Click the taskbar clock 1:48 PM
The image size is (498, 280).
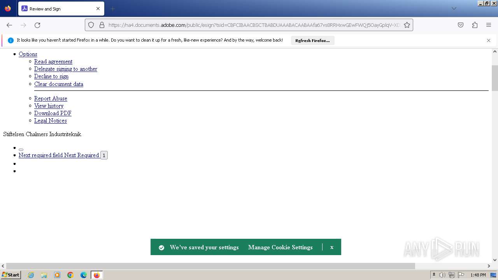[x=478, y=275]
